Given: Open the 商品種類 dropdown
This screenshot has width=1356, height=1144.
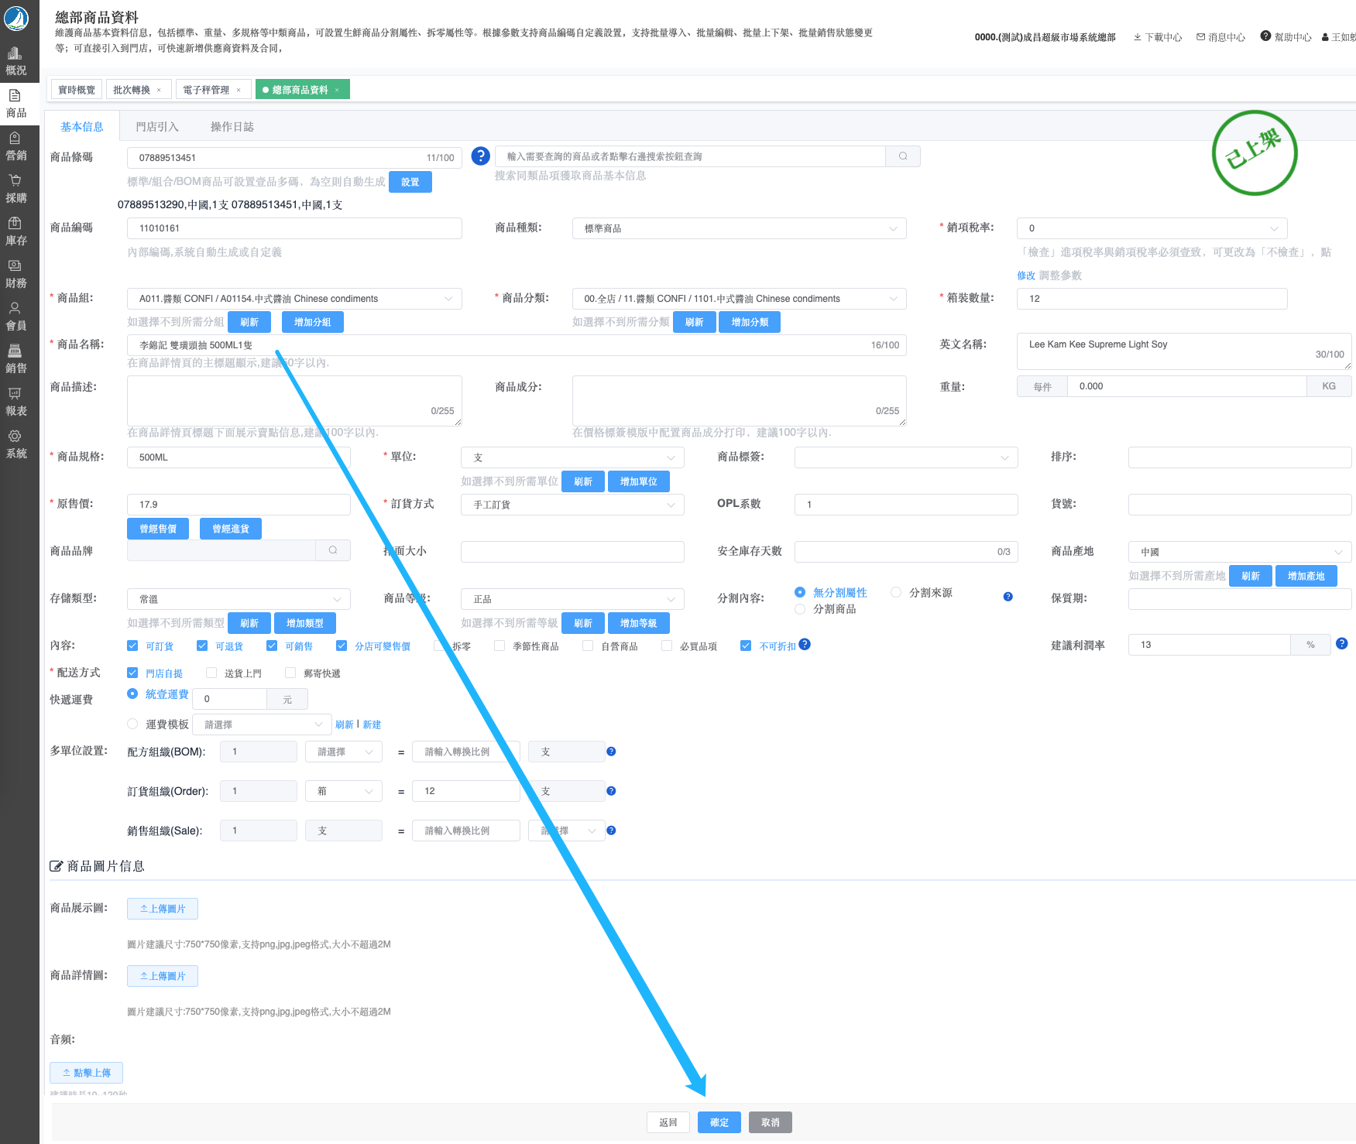Looking at the screenshot, I should click(x=740, y=228).
